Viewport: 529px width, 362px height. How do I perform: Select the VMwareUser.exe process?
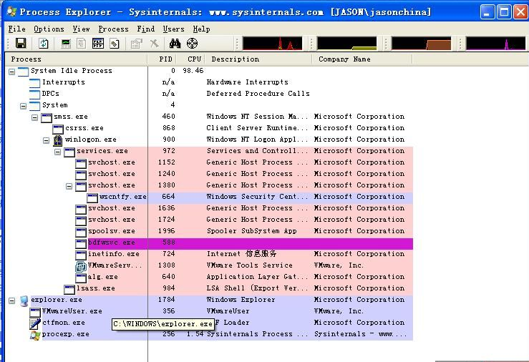(72, 311)
